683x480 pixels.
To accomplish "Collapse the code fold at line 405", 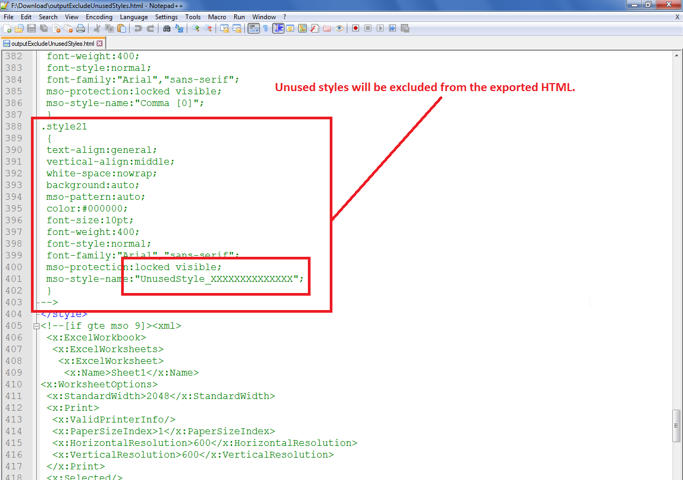I will pos(36,326).
